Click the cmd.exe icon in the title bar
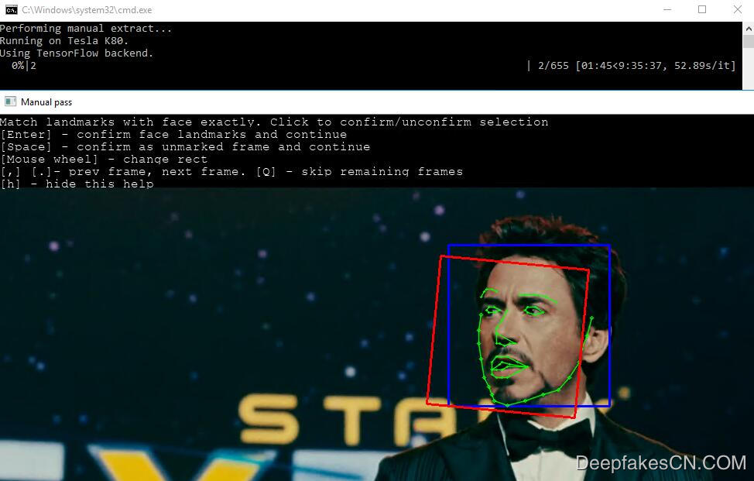The width and height of the screenshot is (754, 481). (x=11, y=9)
